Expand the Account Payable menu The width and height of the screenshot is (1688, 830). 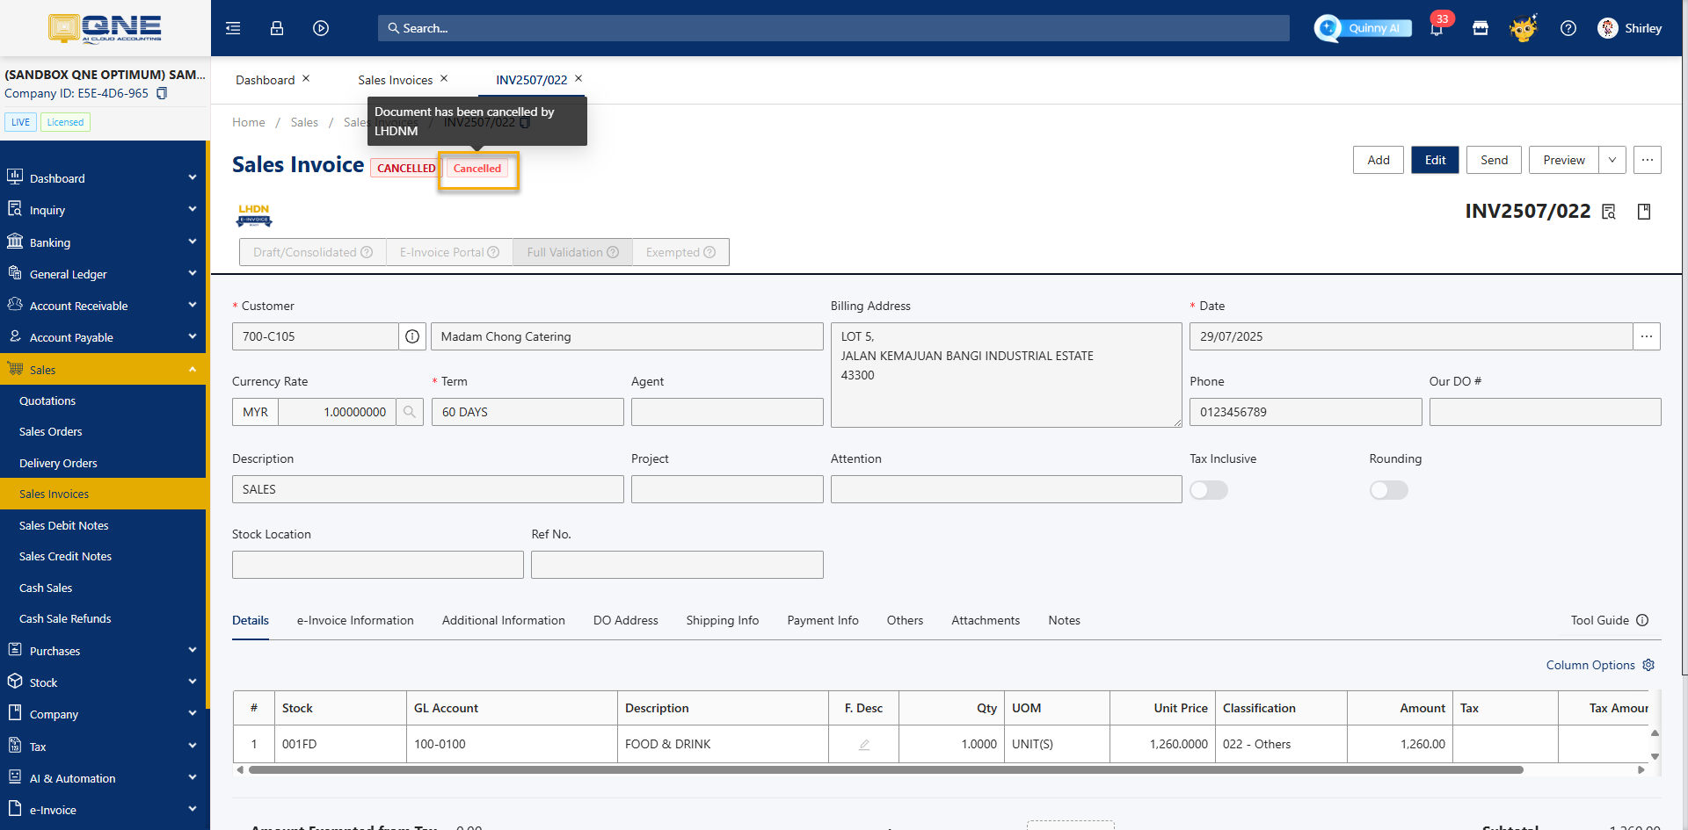103,337
